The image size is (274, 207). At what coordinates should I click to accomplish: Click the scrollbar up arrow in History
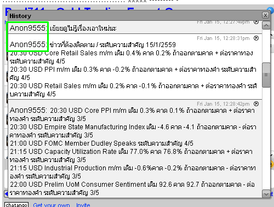[266, 25]
